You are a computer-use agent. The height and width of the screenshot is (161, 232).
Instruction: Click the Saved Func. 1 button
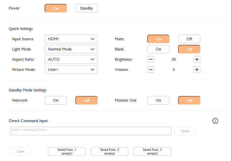click(x=67, y=151)
